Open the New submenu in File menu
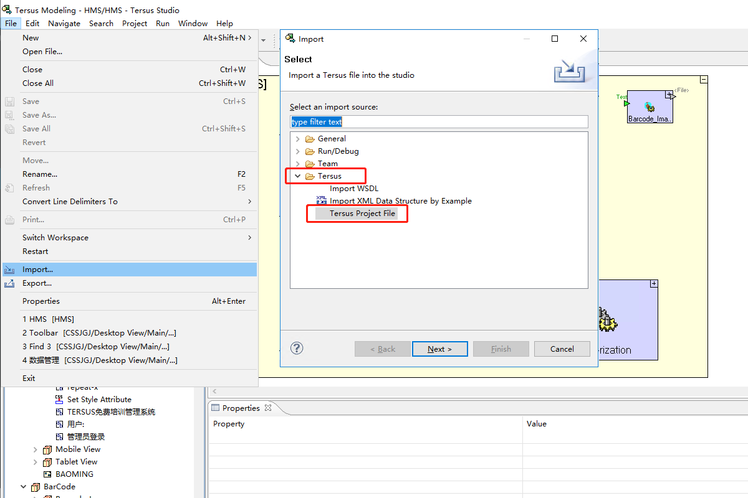The height and width of the screenshot is (498, 748). [x=130, y=38]
